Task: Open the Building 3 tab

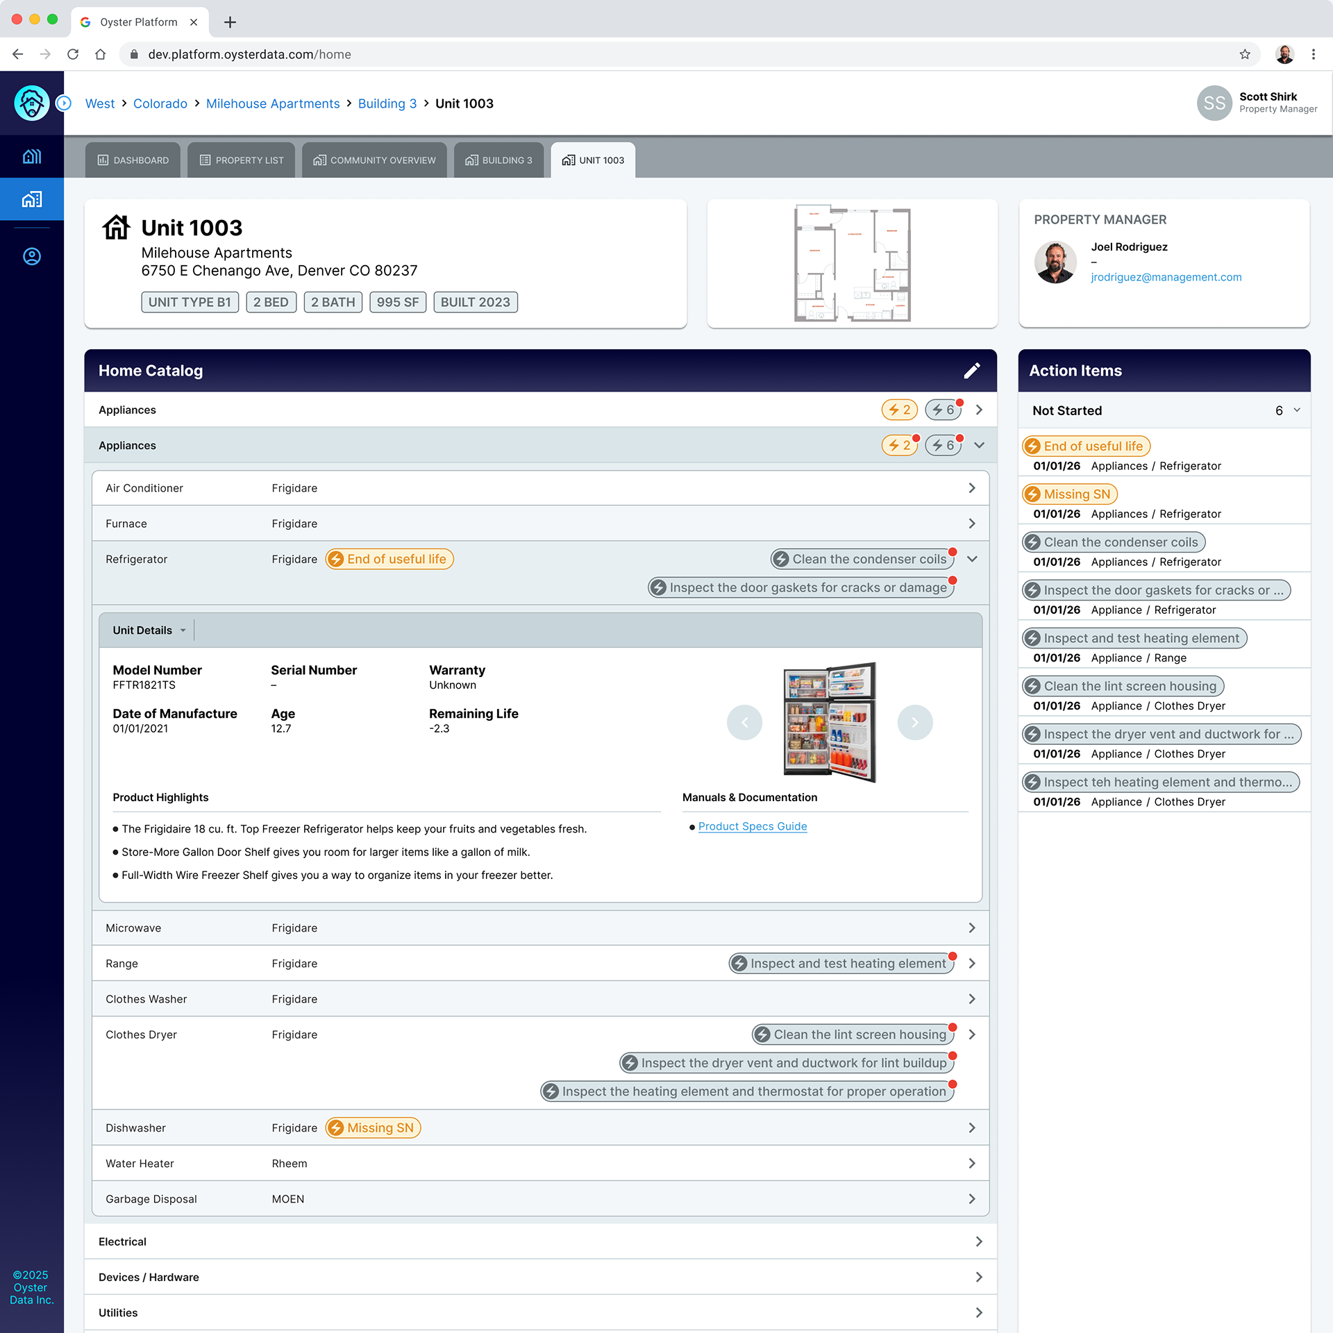Action: 498,160
